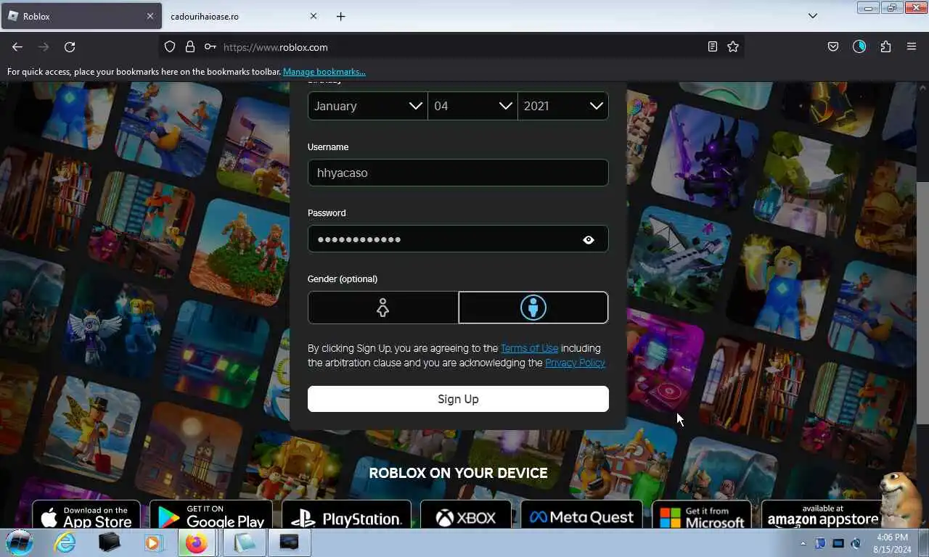
Task: Select the male gender option
Action: (533, 308)
